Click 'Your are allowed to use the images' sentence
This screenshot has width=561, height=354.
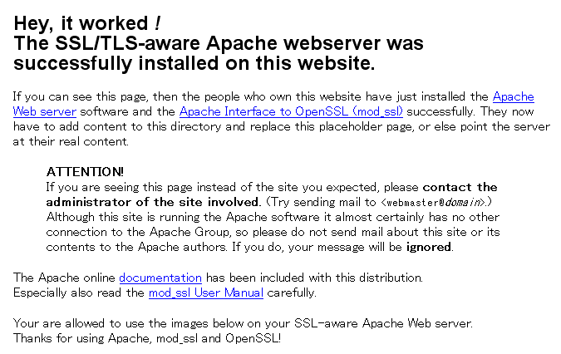pos(243,323)
